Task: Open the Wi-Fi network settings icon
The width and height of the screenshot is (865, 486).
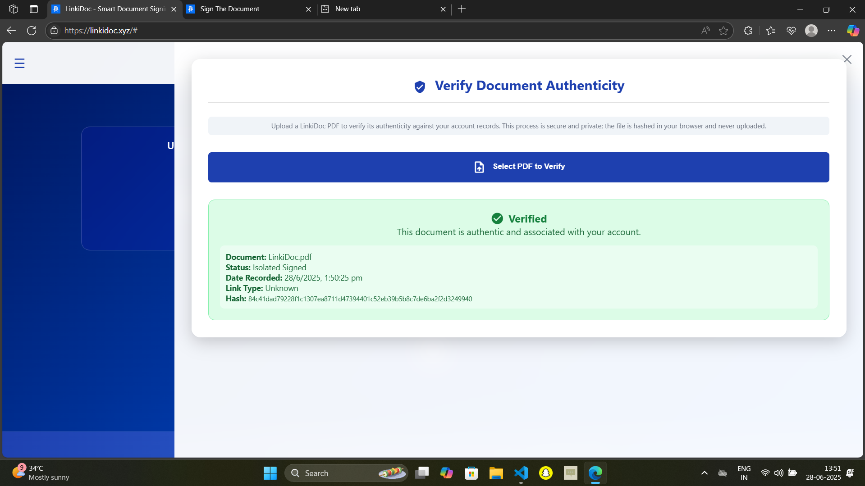Action: (765, 473)
